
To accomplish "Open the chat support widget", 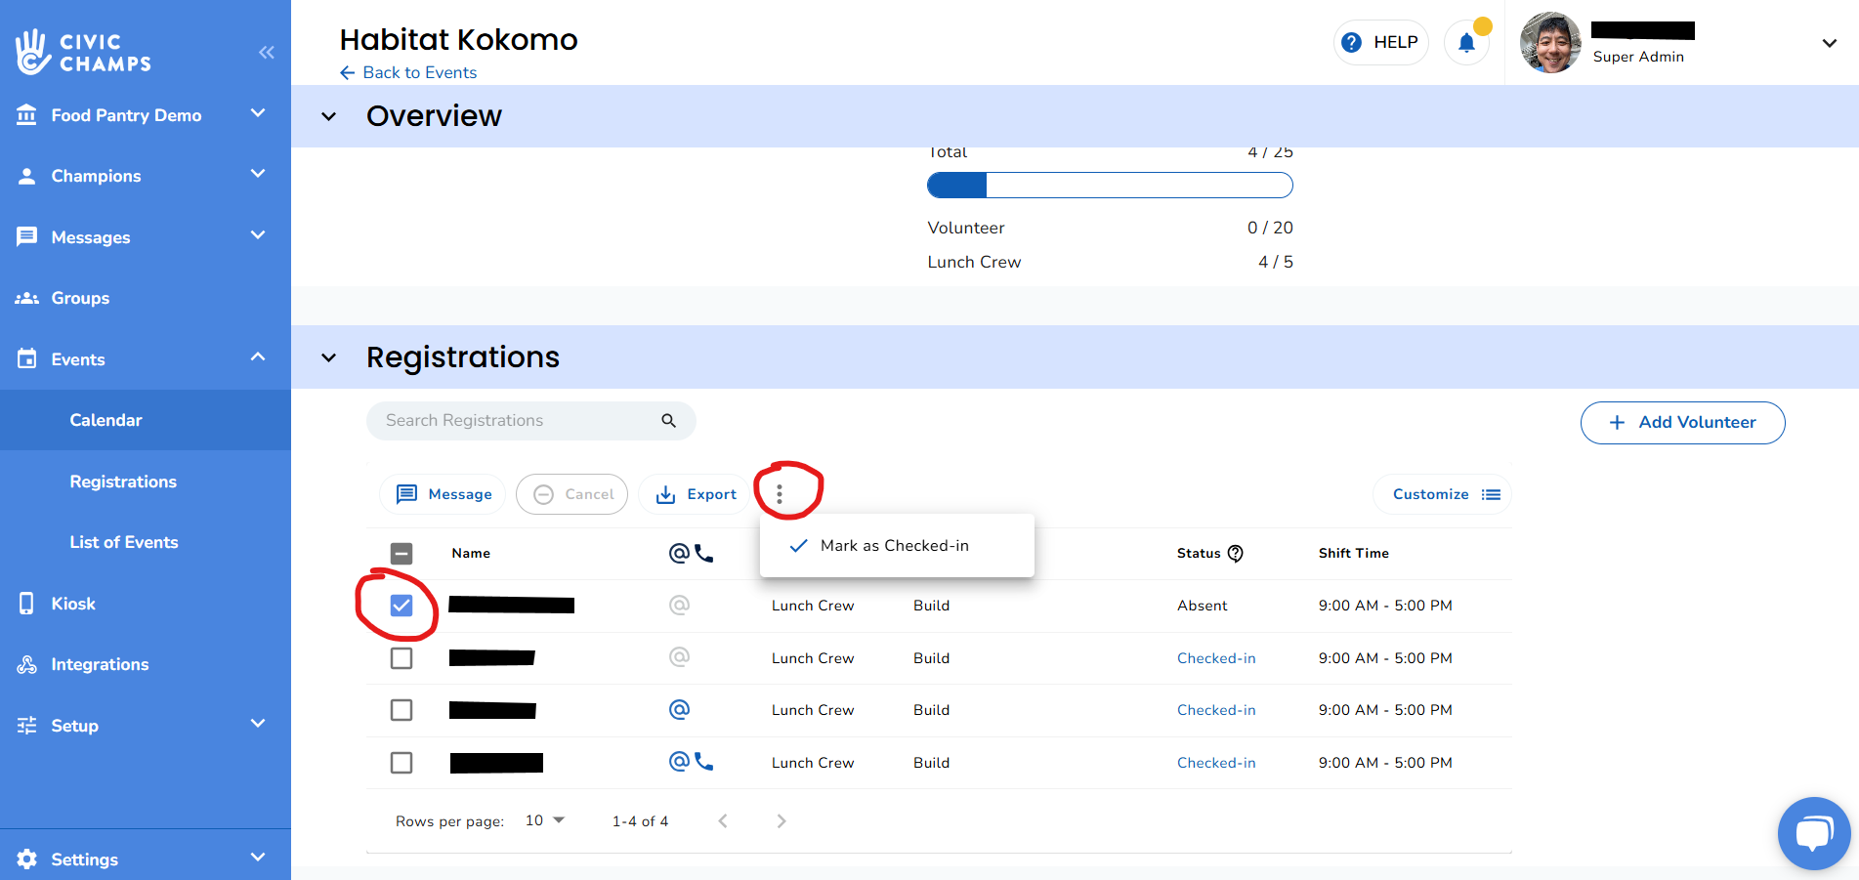I will click(1814, 833).
